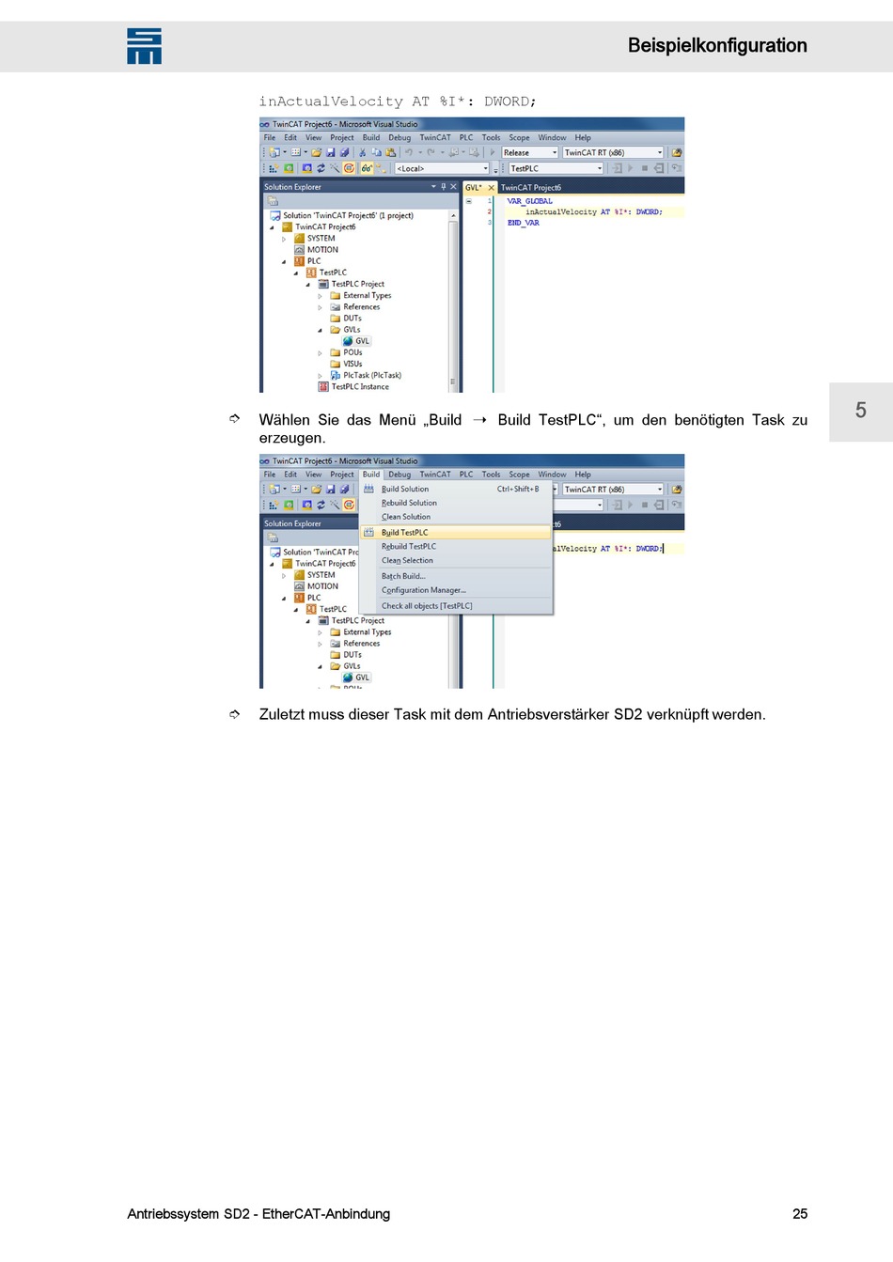Expand PlcTask (PlcTask) node
Screen dimensions: 893x1262
tap(320, 376)
